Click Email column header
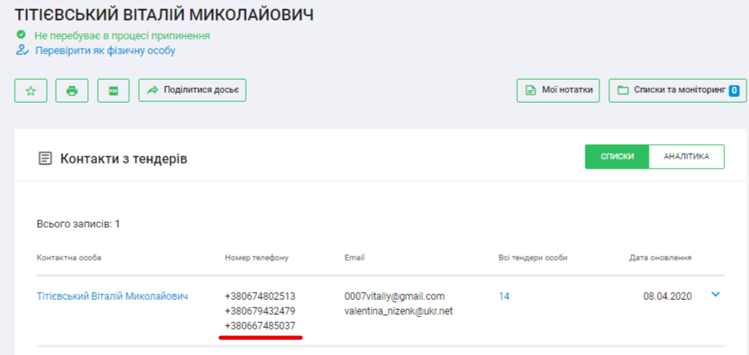The height and width of the screenshot is (355, 749). click(354, 258)
